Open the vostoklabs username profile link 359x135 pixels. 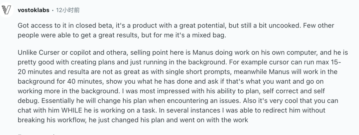tap(34, 10)
